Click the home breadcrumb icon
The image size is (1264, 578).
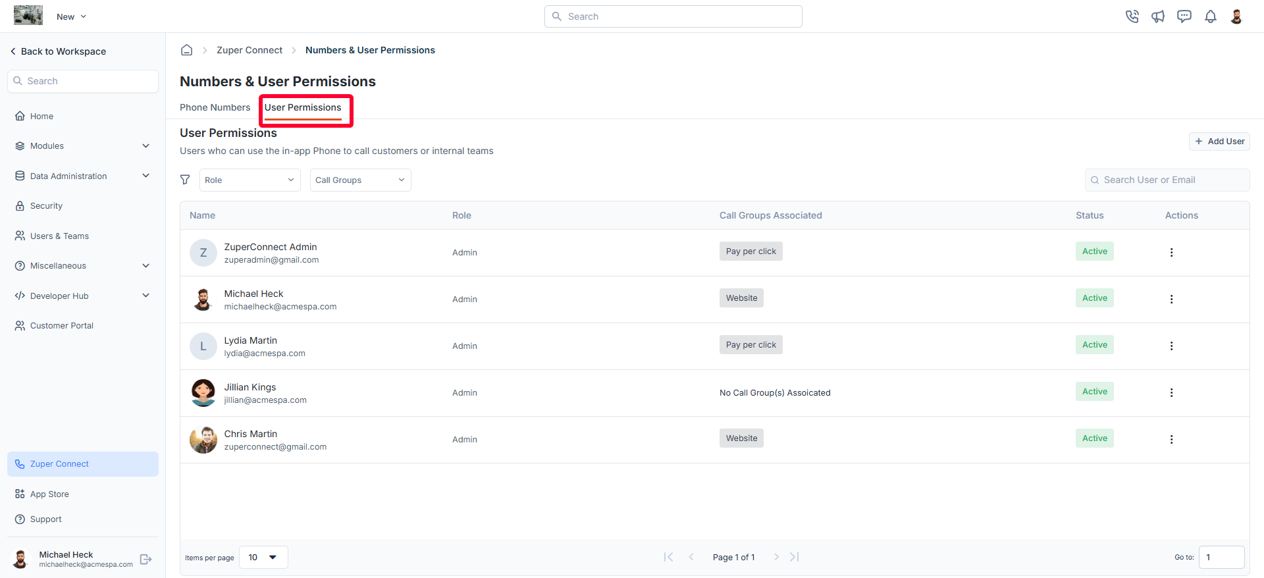187,50
